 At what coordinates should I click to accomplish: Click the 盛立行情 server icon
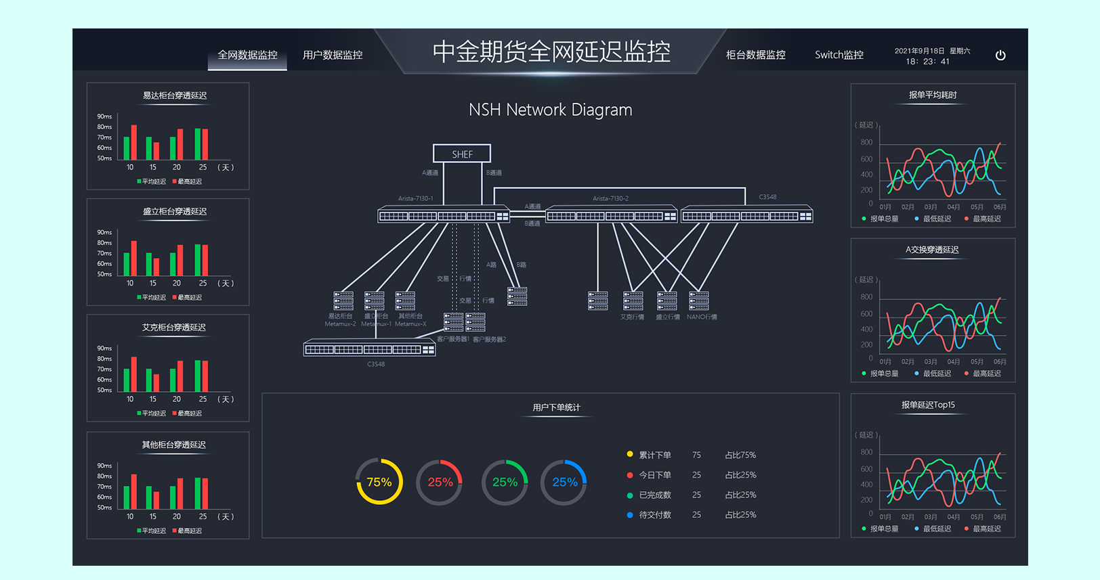pyautogui.click(x=667, y=300)
